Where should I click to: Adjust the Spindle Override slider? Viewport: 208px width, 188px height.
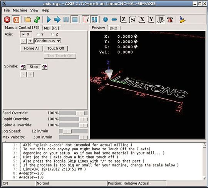coord(73,125)
